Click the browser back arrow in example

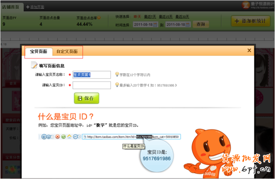pyautogui.click(x=44, y=137)
